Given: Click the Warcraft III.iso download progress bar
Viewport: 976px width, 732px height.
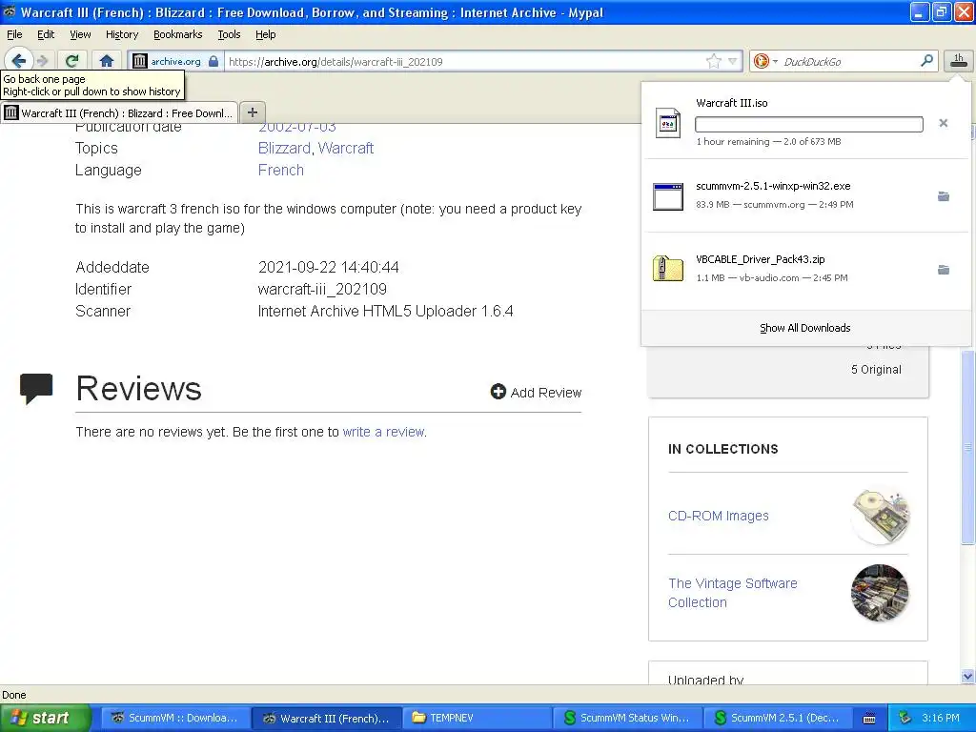Looking at the screenshot, I should (808, 125).
